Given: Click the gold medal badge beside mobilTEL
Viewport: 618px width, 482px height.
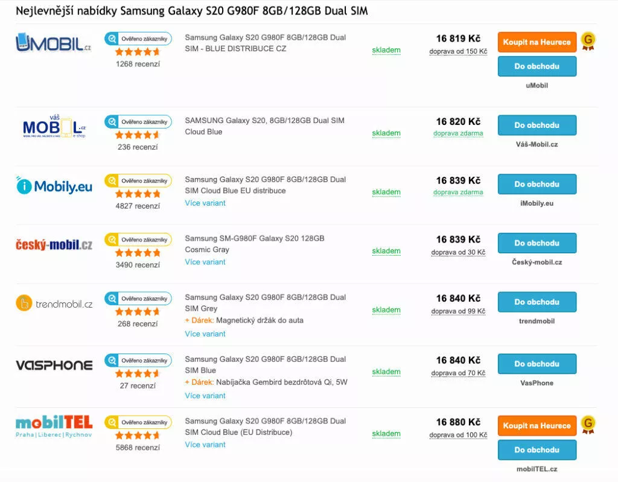Looking at the screenshot, I should pyautogui.click(x=588, y=425).
